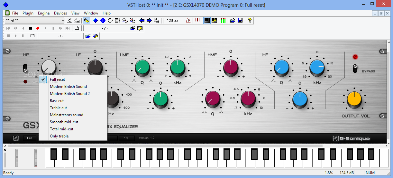Click the blue HF Q knob
Viewport: 393px width, 178px height.
click(282, 67)
